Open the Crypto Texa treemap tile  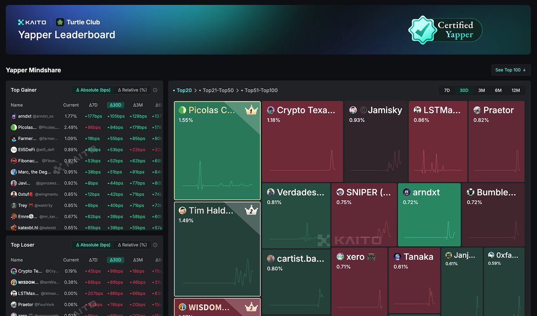pyautogui.click(x=303, y=142)
